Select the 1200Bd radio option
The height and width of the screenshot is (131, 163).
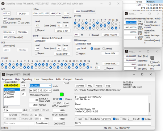[92, 48]
